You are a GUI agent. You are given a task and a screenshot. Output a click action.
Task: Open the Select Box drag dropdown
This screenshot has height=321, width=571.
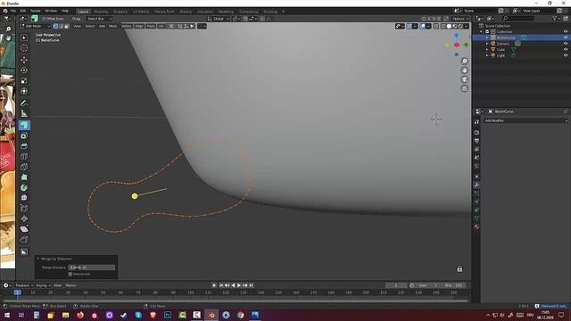click(x=98, y=19)
